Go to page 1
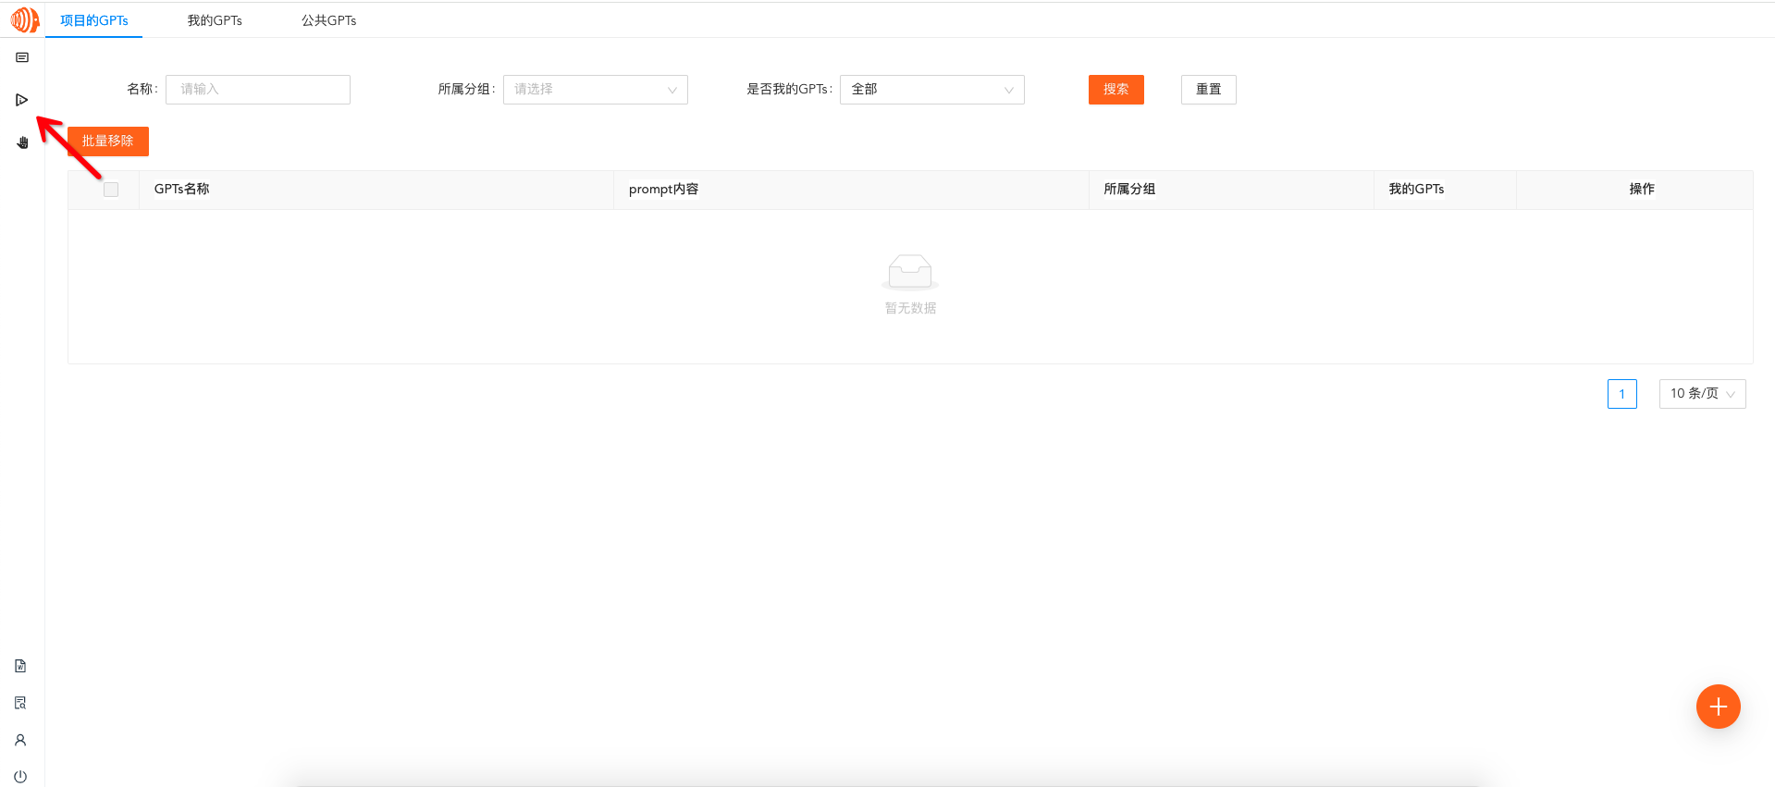Screen dimensions: 1775x787 [1622, 394]
